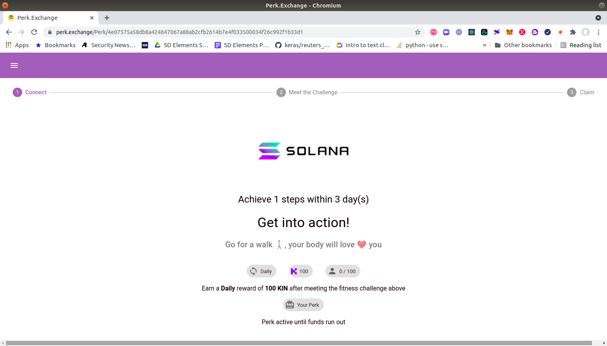The width and height of the screenshot is (607, 346).
Task: Switch to the Perk.Exchange tab
Action: [50, 18]
